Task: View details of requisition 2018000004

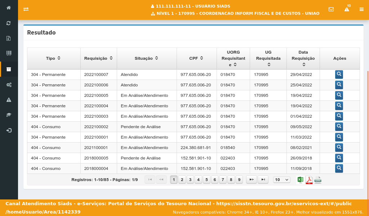Action: click(339, 168)
